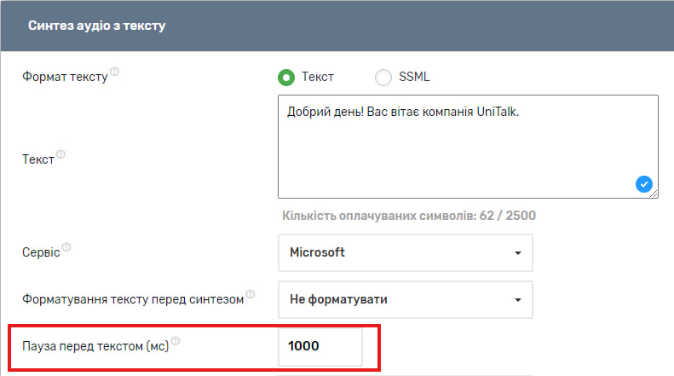Image resolution: width=674 pixels, height=376 pixels.
Task: Click the help icon beside Пауза перед текстом (мс)
Action: click(176, 343)
